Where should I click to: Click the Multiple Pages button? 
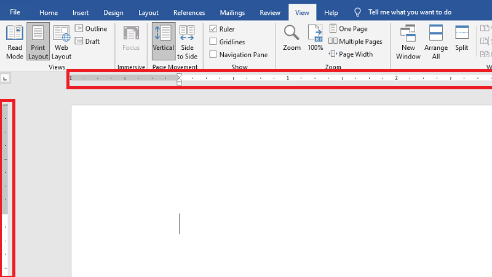click(355, 42)
